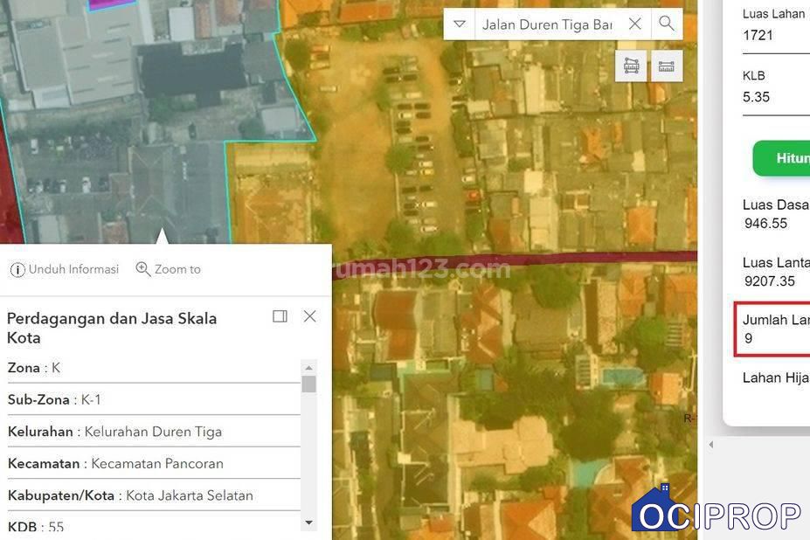Select the area measurement tool icon
This screenshot has width=810, height=540.
[x=631, y=66]
